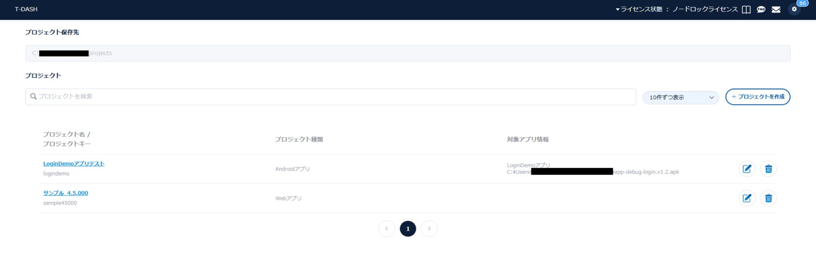The height and width of the screenshot is (253, 816).
Task: Open the 10件ずつ表示 page size dropdown
Action: pyautogui.click(x=680, y=97)
